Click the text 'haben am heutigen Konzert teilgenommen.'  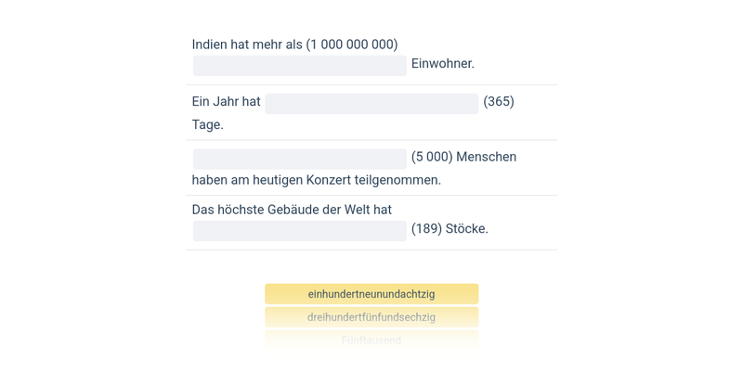(317, 180)
